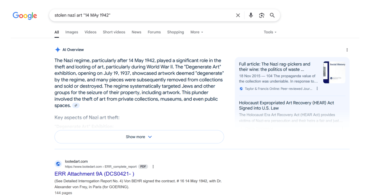Switch to the Images tab
Image resolution: width=375 pixels, height=195 pixels.
click(71, 32)
